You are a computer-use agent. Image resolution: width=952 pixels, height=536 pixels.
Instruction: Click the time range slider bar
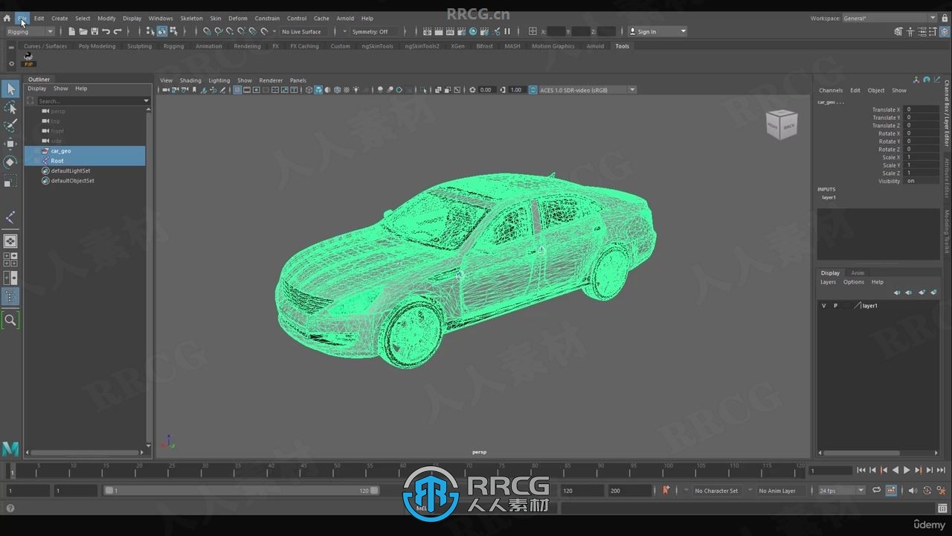pyautogui.click(x=242, y=491)
